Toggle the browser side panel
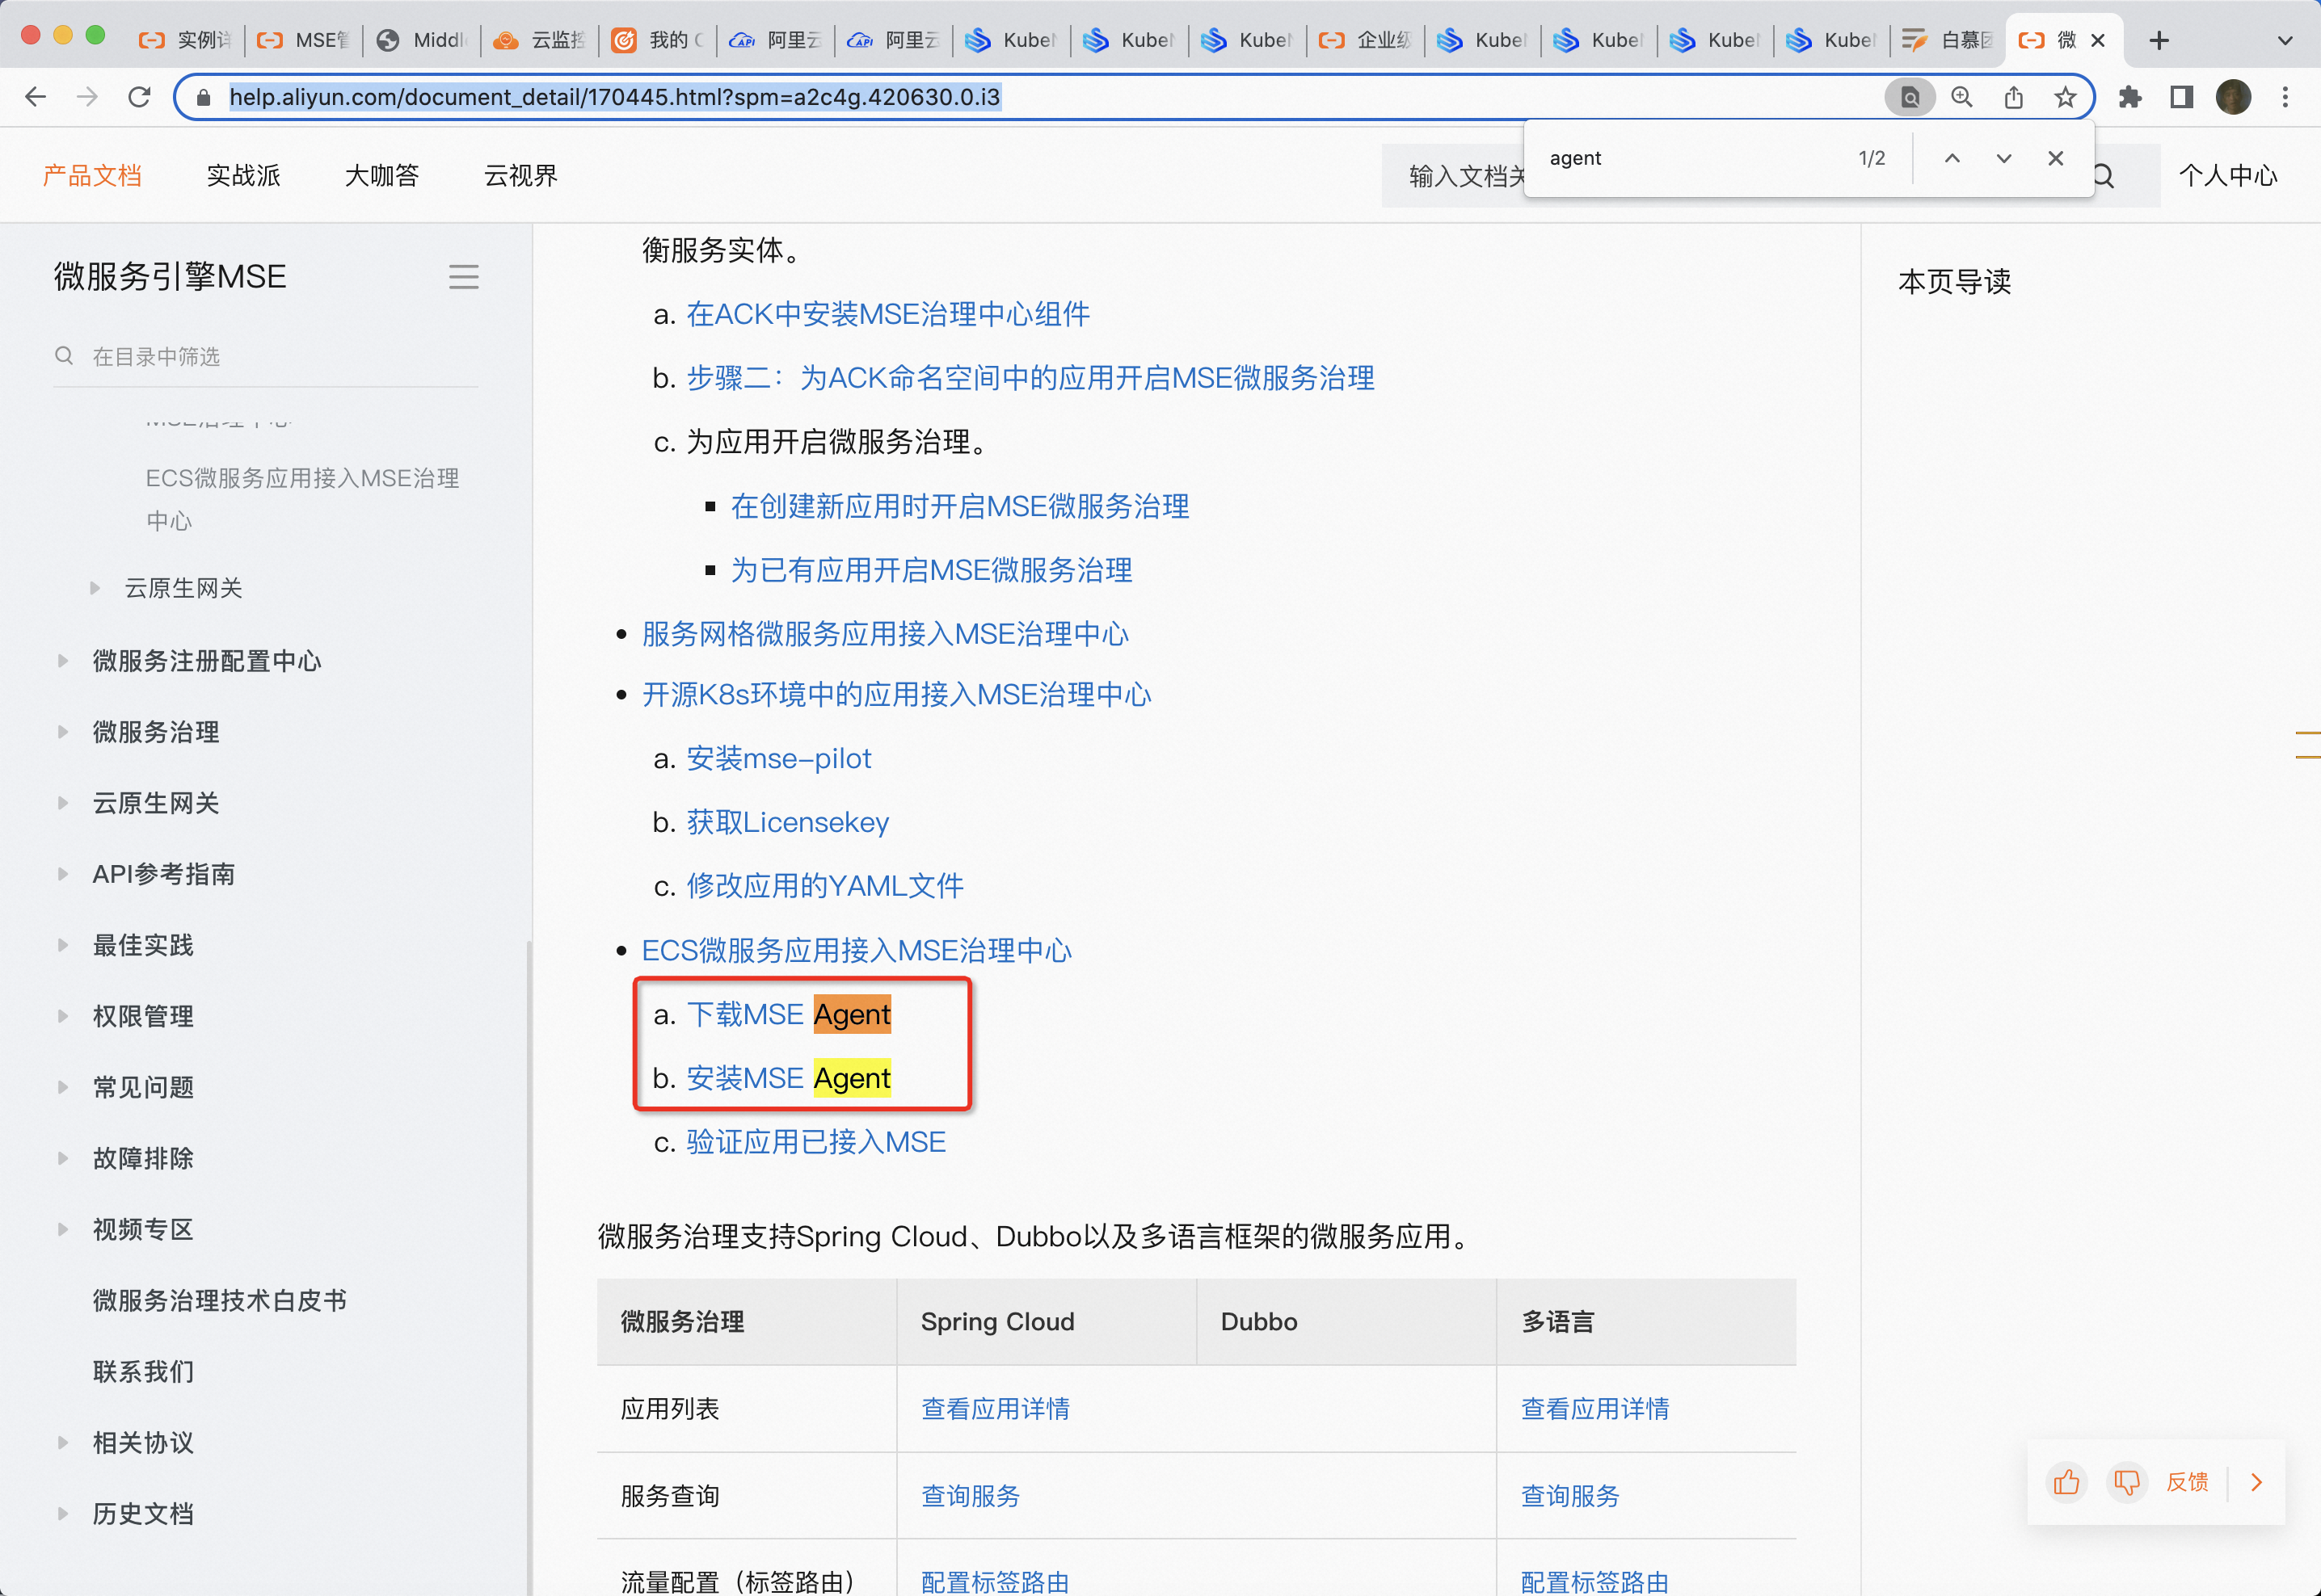The height and width of the screenshot is (1596, 2321). [x=2182, y=97]
